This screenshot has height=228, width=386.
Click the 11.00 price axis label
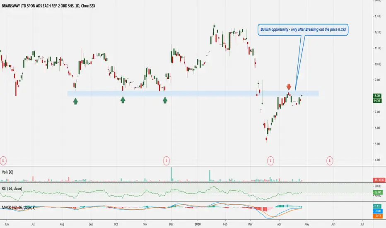tap(378, 49)
